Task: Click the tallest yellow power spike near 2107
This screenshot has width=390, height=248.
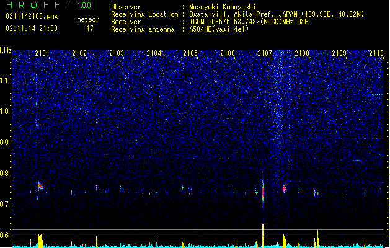Action: 263,236
